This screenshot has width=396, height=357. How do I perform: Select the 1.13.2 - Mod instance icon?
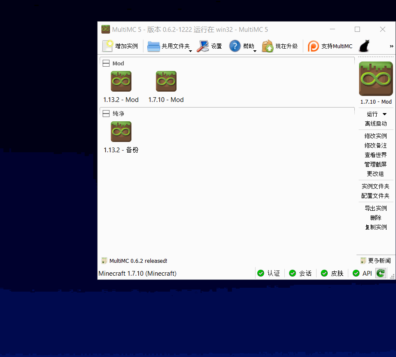pos(121,81)
